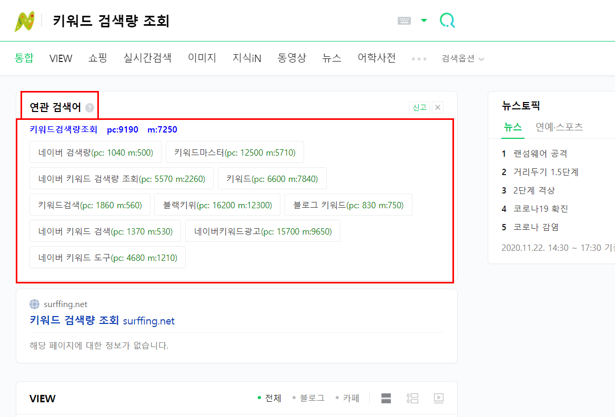
Task: Switch VIEW to the list layout icon
Action: point(412,398)
